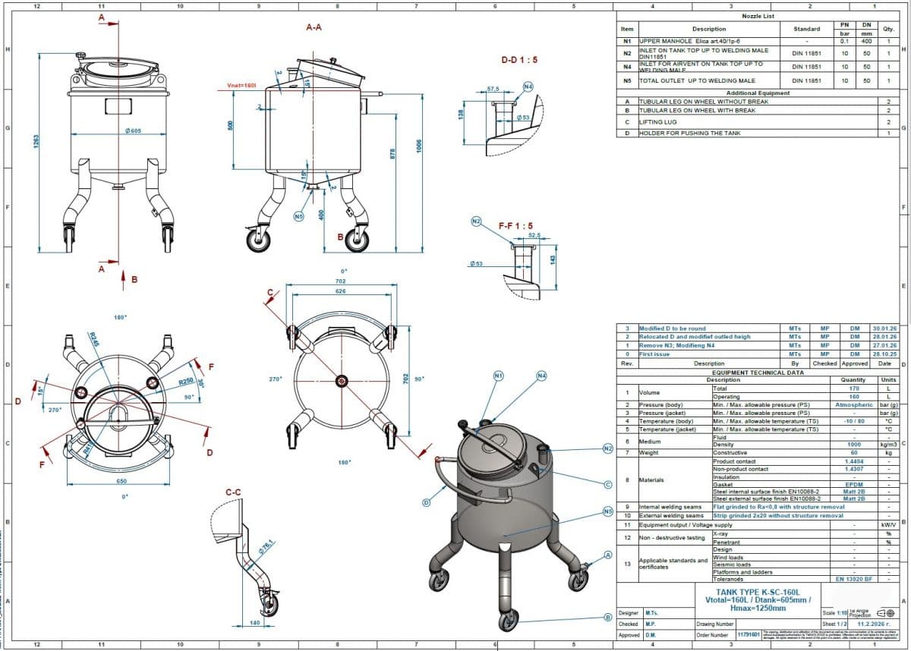Screen dimensions: 911x651
Task: Click balloon A beside the isometric wheel
Action: tap(607, 555)
